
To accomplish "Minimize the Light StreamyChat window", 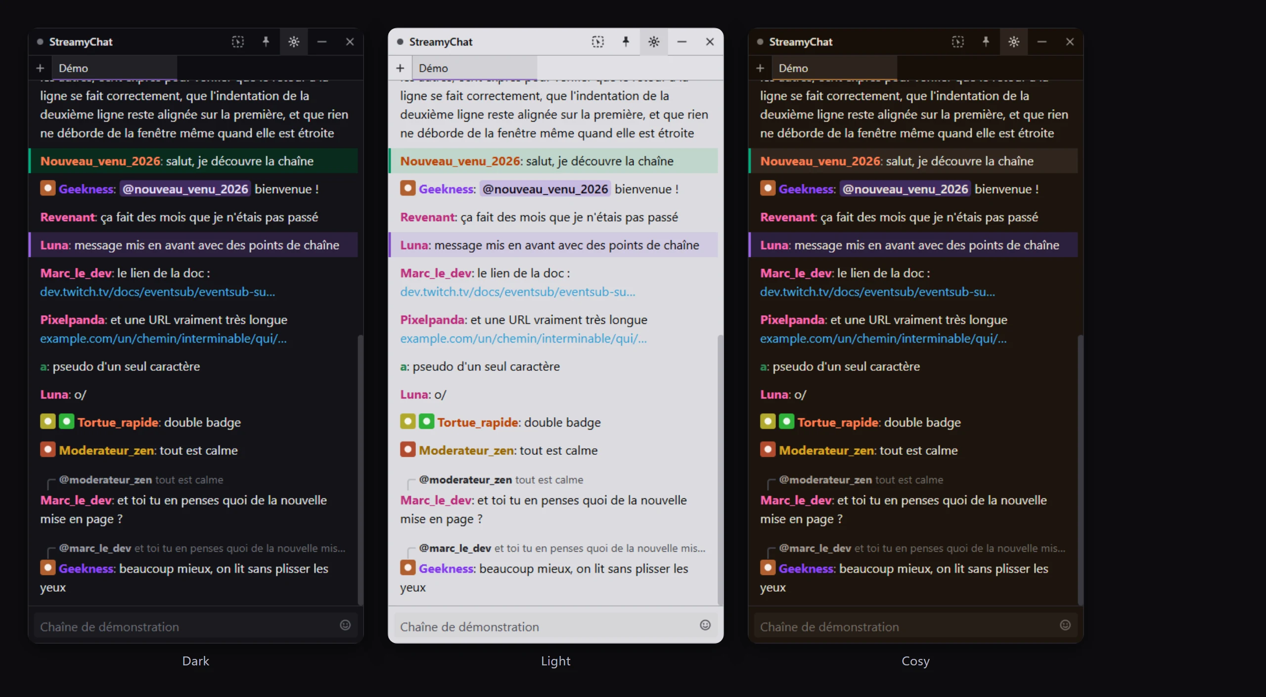I will click(x=681, y=42).
